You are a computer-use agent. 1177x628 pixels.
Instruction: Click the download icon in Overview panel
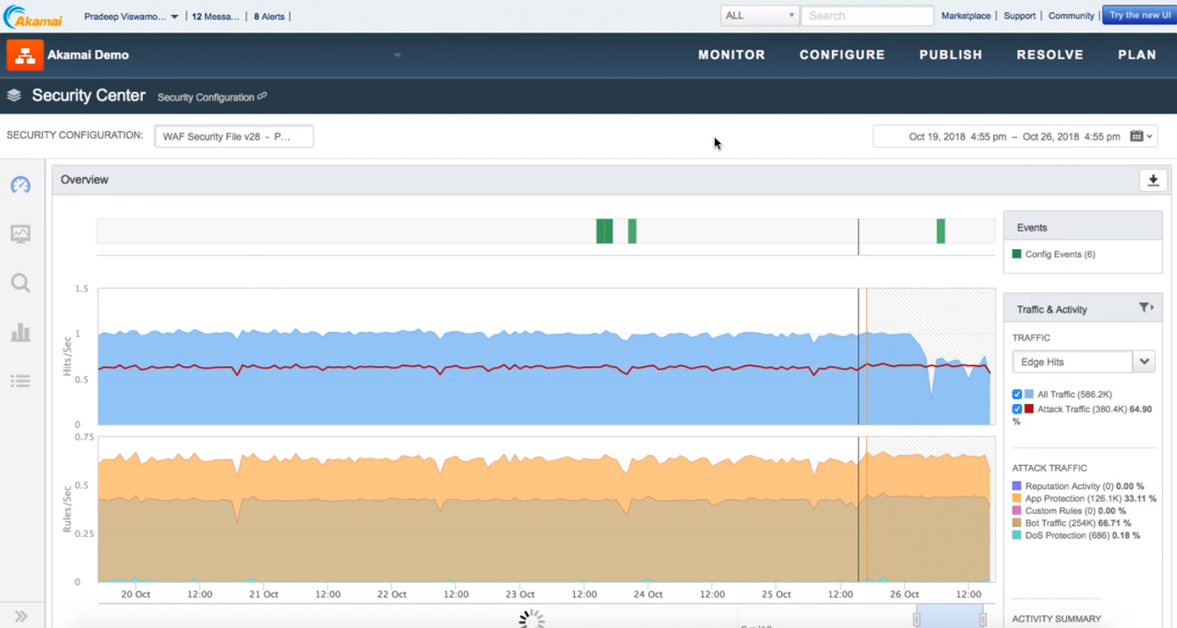coord(1152,180)
